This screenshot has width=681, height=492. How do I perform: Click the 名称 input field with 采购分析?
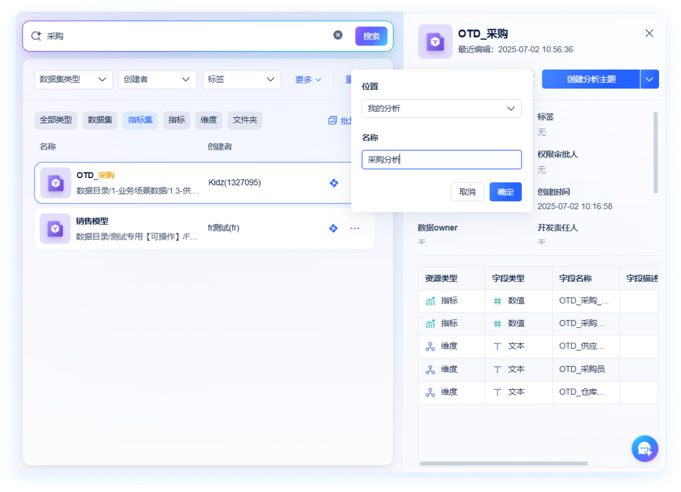[x=441, y=160]
